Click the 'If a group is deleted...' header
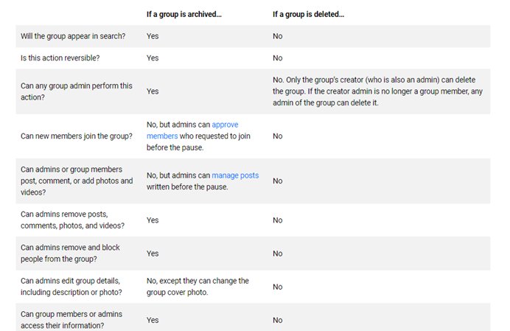This screenshot has width=510, height=331. point(308,14)
